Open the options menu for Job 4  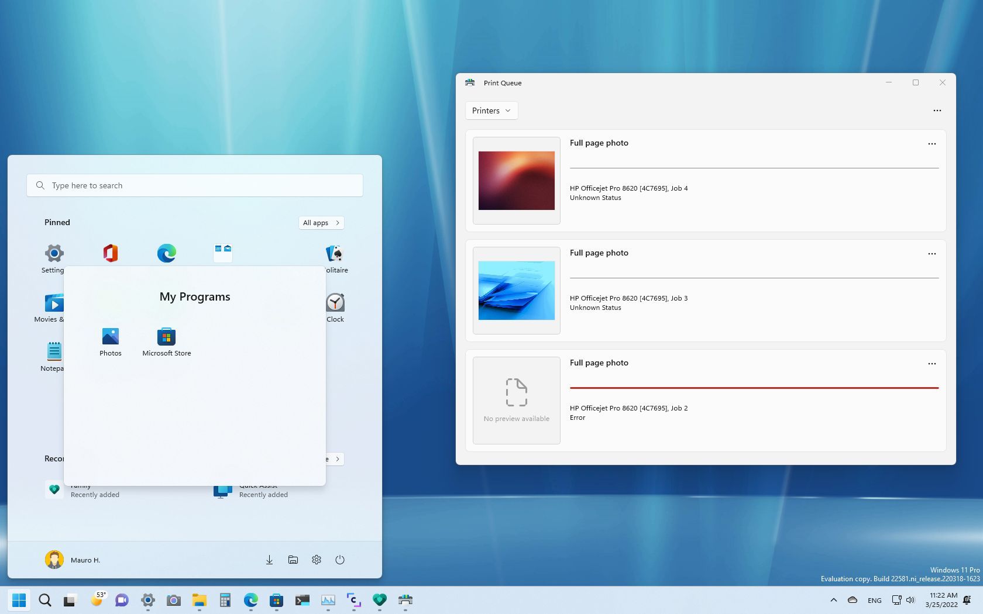click(932, 144)
